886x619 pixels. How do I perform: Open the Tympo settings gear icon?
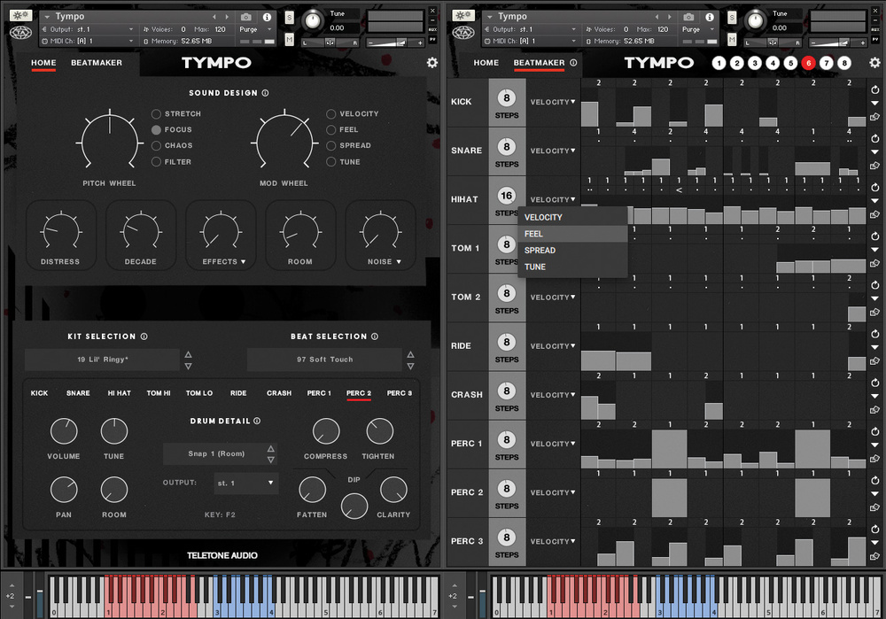[431, 63]
